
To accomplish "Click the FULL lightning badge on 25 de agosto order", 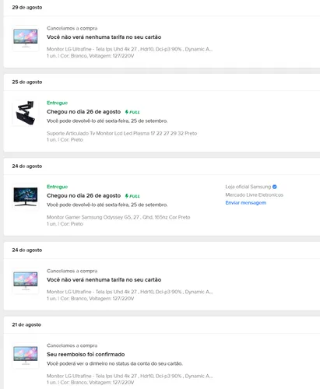I will pos(132,112).
